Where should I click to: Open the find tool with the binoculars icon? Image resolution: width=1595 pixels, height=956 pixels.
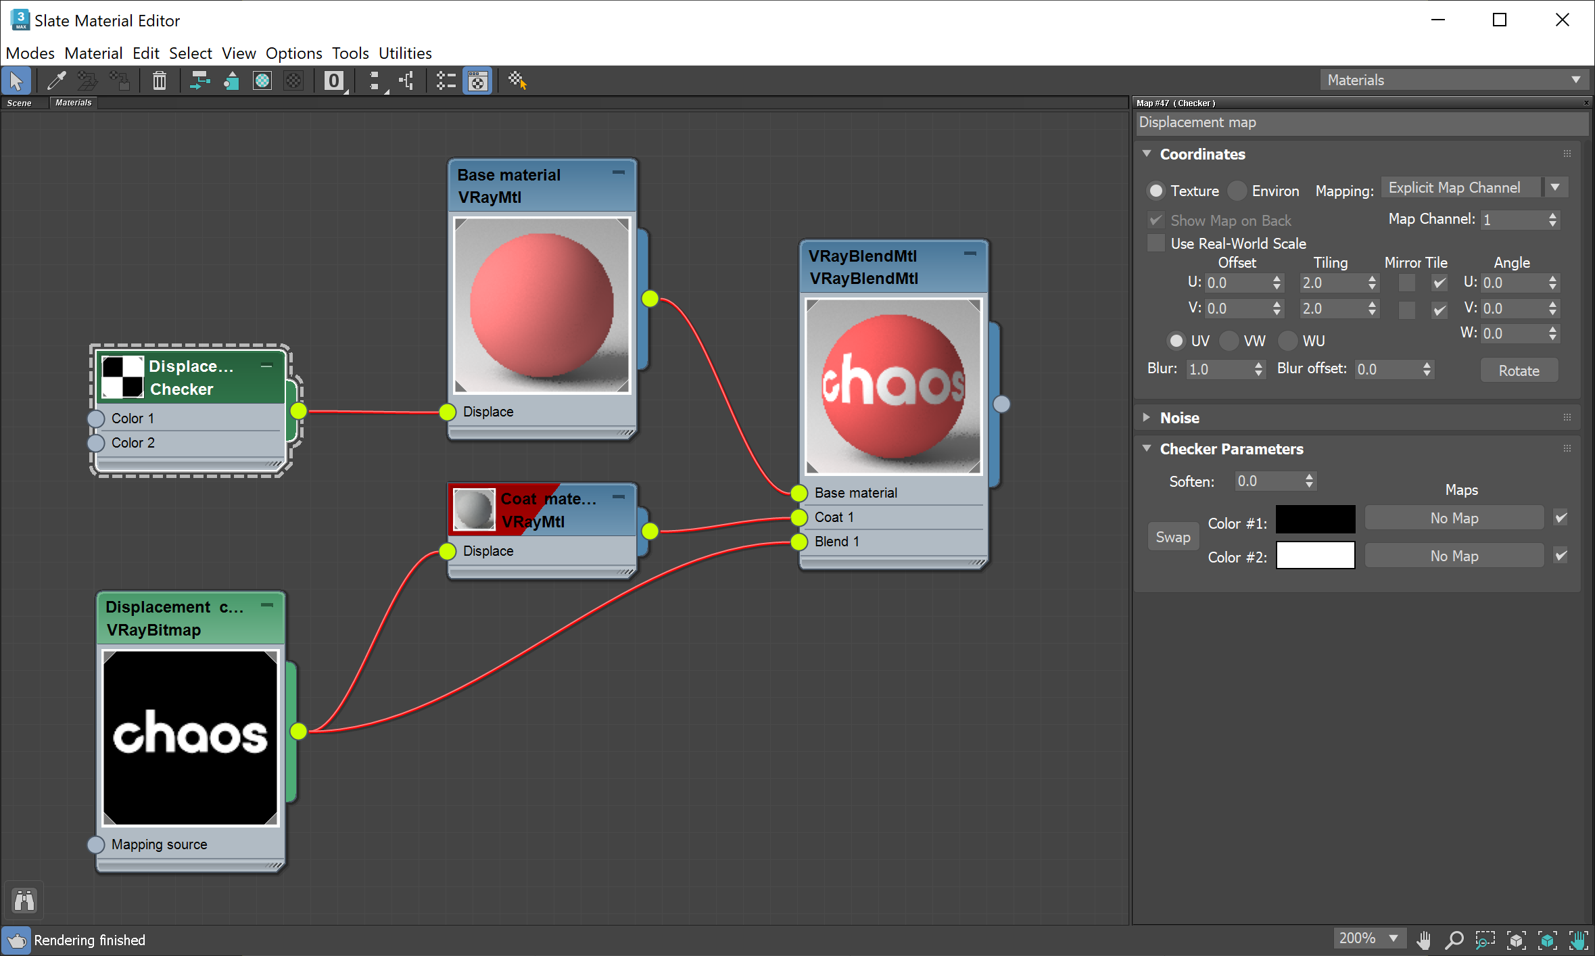coord(24,900)
